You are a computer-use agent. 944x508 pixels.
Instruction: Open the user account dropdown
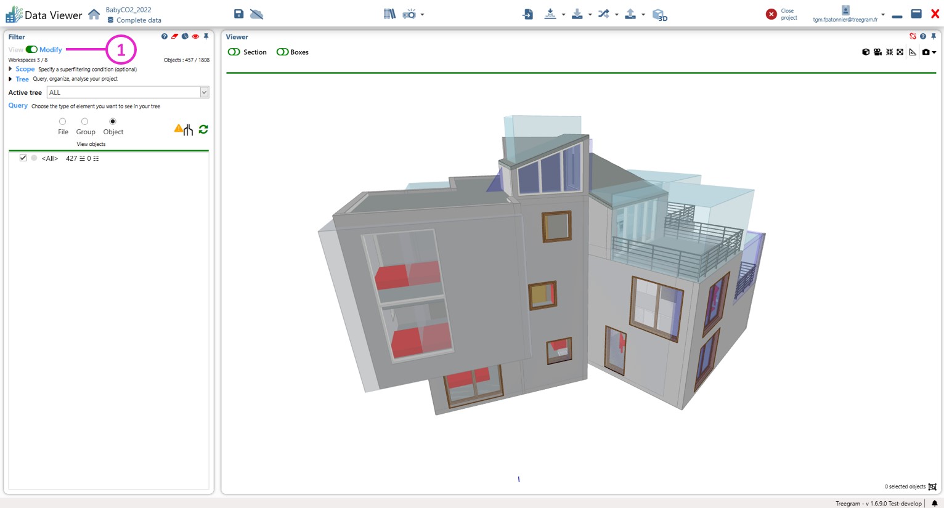[x=883, y=15]
